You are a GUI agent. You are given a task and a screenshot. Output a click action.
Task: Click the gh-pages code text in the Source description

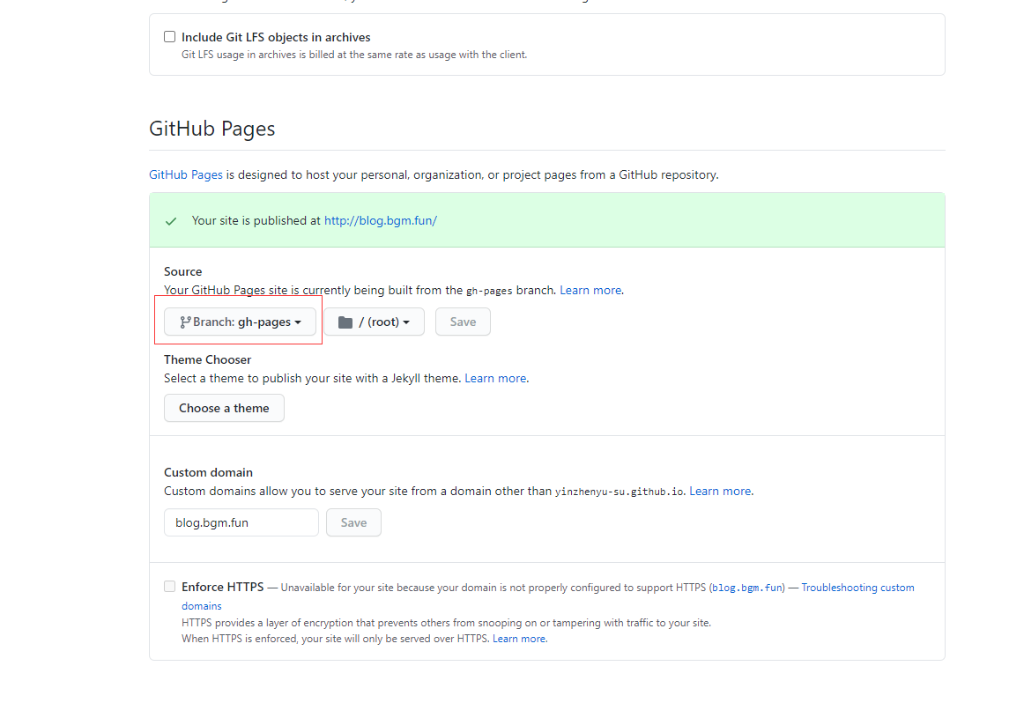pyautogui.click(x=489, y=291)
